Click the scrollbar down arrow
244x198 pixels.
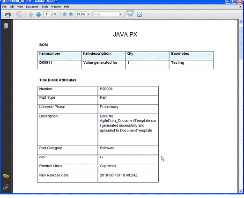coord(241,191)
